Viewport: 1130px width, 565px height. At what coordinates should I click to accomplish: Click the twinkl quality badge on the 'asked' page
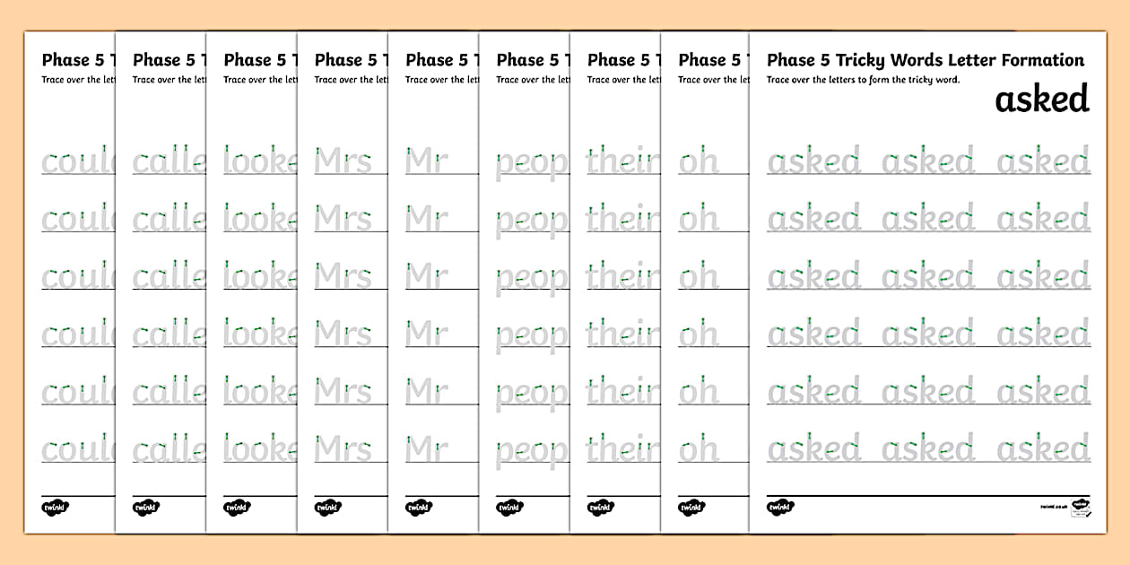pyautogui.click(x=1079, y=507)
